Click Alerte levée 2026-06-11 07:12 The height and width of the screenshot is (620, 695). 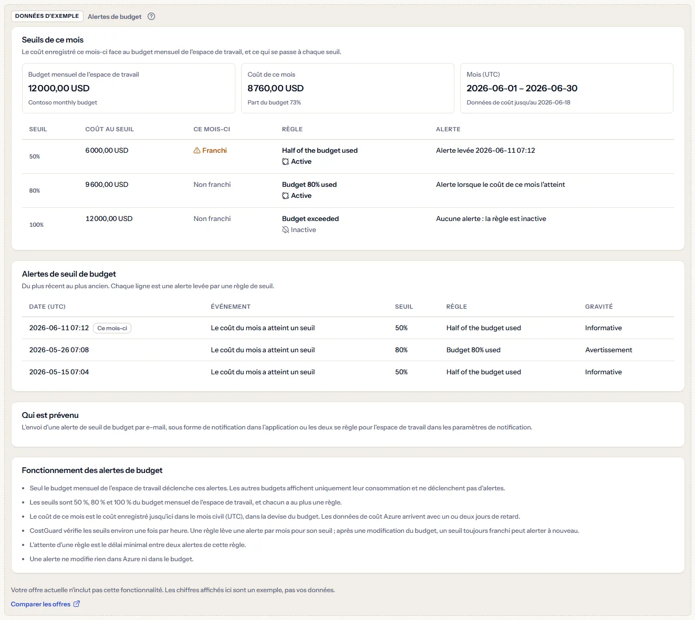pyautogui.click(x=485, y=151)
